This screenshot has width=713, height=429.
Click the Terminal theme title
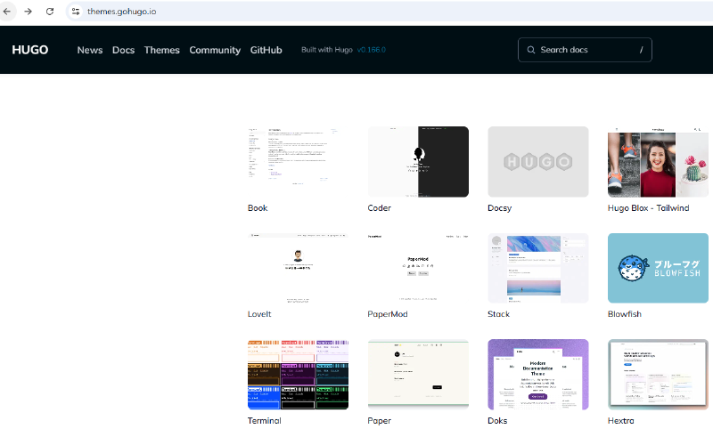pos(264,421)
